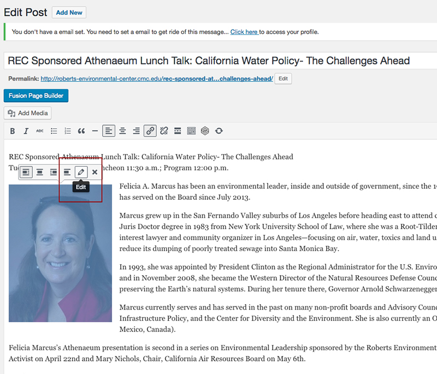The width and height of the screenshot is (437, 374).
Task: Click the 'Felicia A. Marcus has been' paragraph
Action: pyautogui.click(x=278, y=192)
